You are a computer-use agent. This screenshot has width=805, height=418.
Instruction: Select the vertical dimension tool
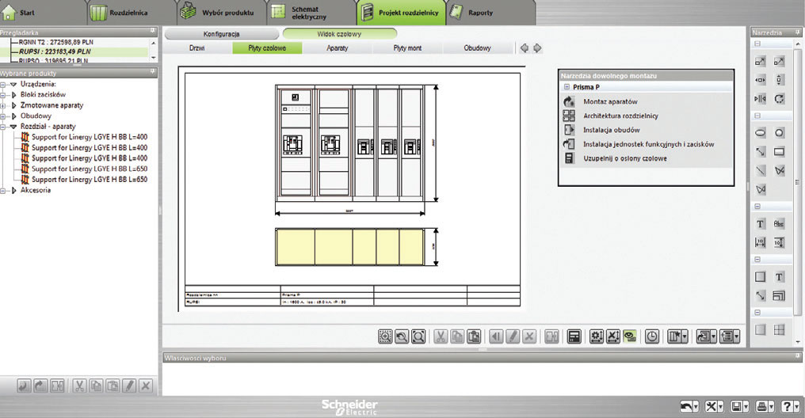(779, 242)
